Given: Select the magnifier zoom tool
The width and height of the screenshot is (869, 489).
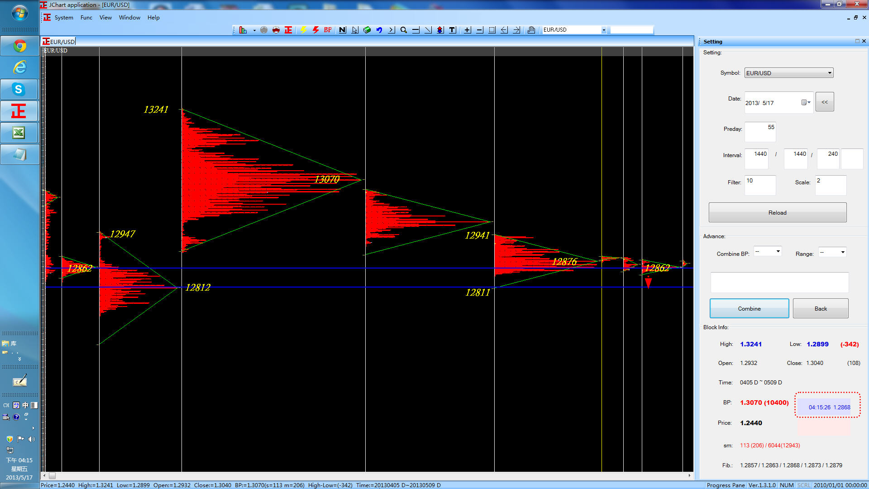Looking at the screenshot, I should click(x=404, y=30).
